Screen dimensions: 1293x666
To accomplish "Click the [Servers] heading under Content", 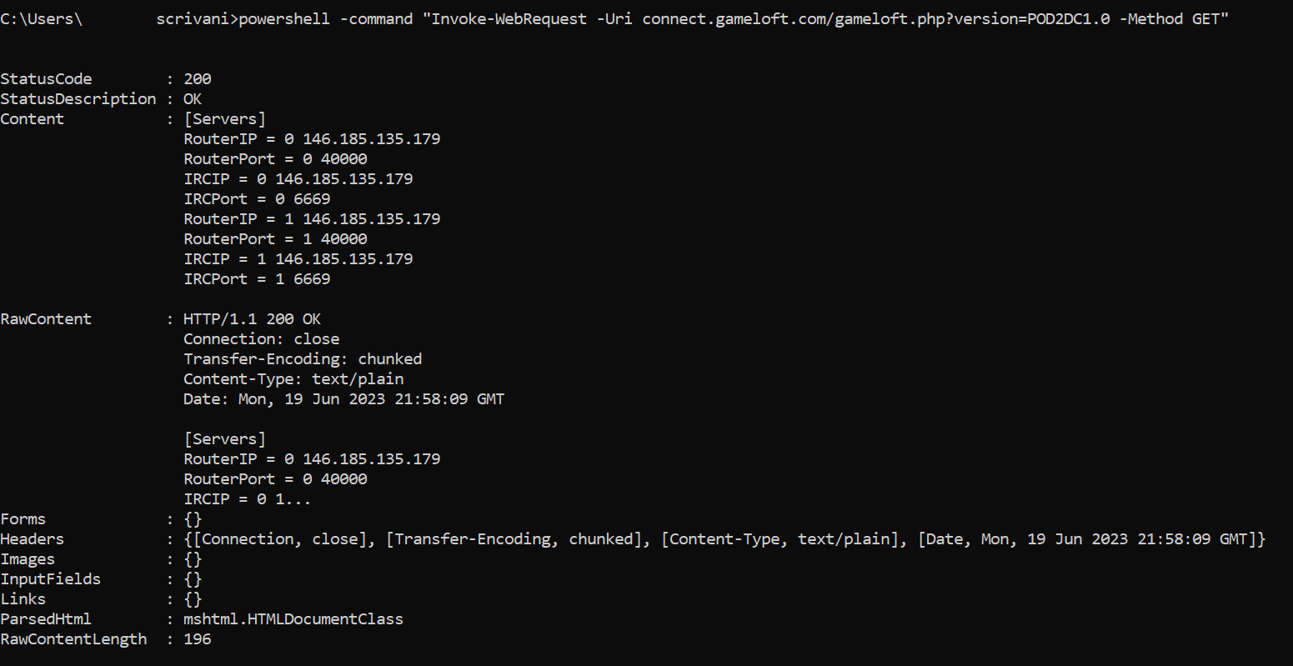I will point(224,119).
